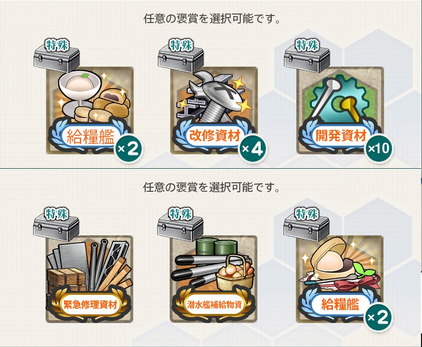Select the 給糧艦 reward showing ice cream bowl
Screen dimensions: 422x347
pos(90,110)
